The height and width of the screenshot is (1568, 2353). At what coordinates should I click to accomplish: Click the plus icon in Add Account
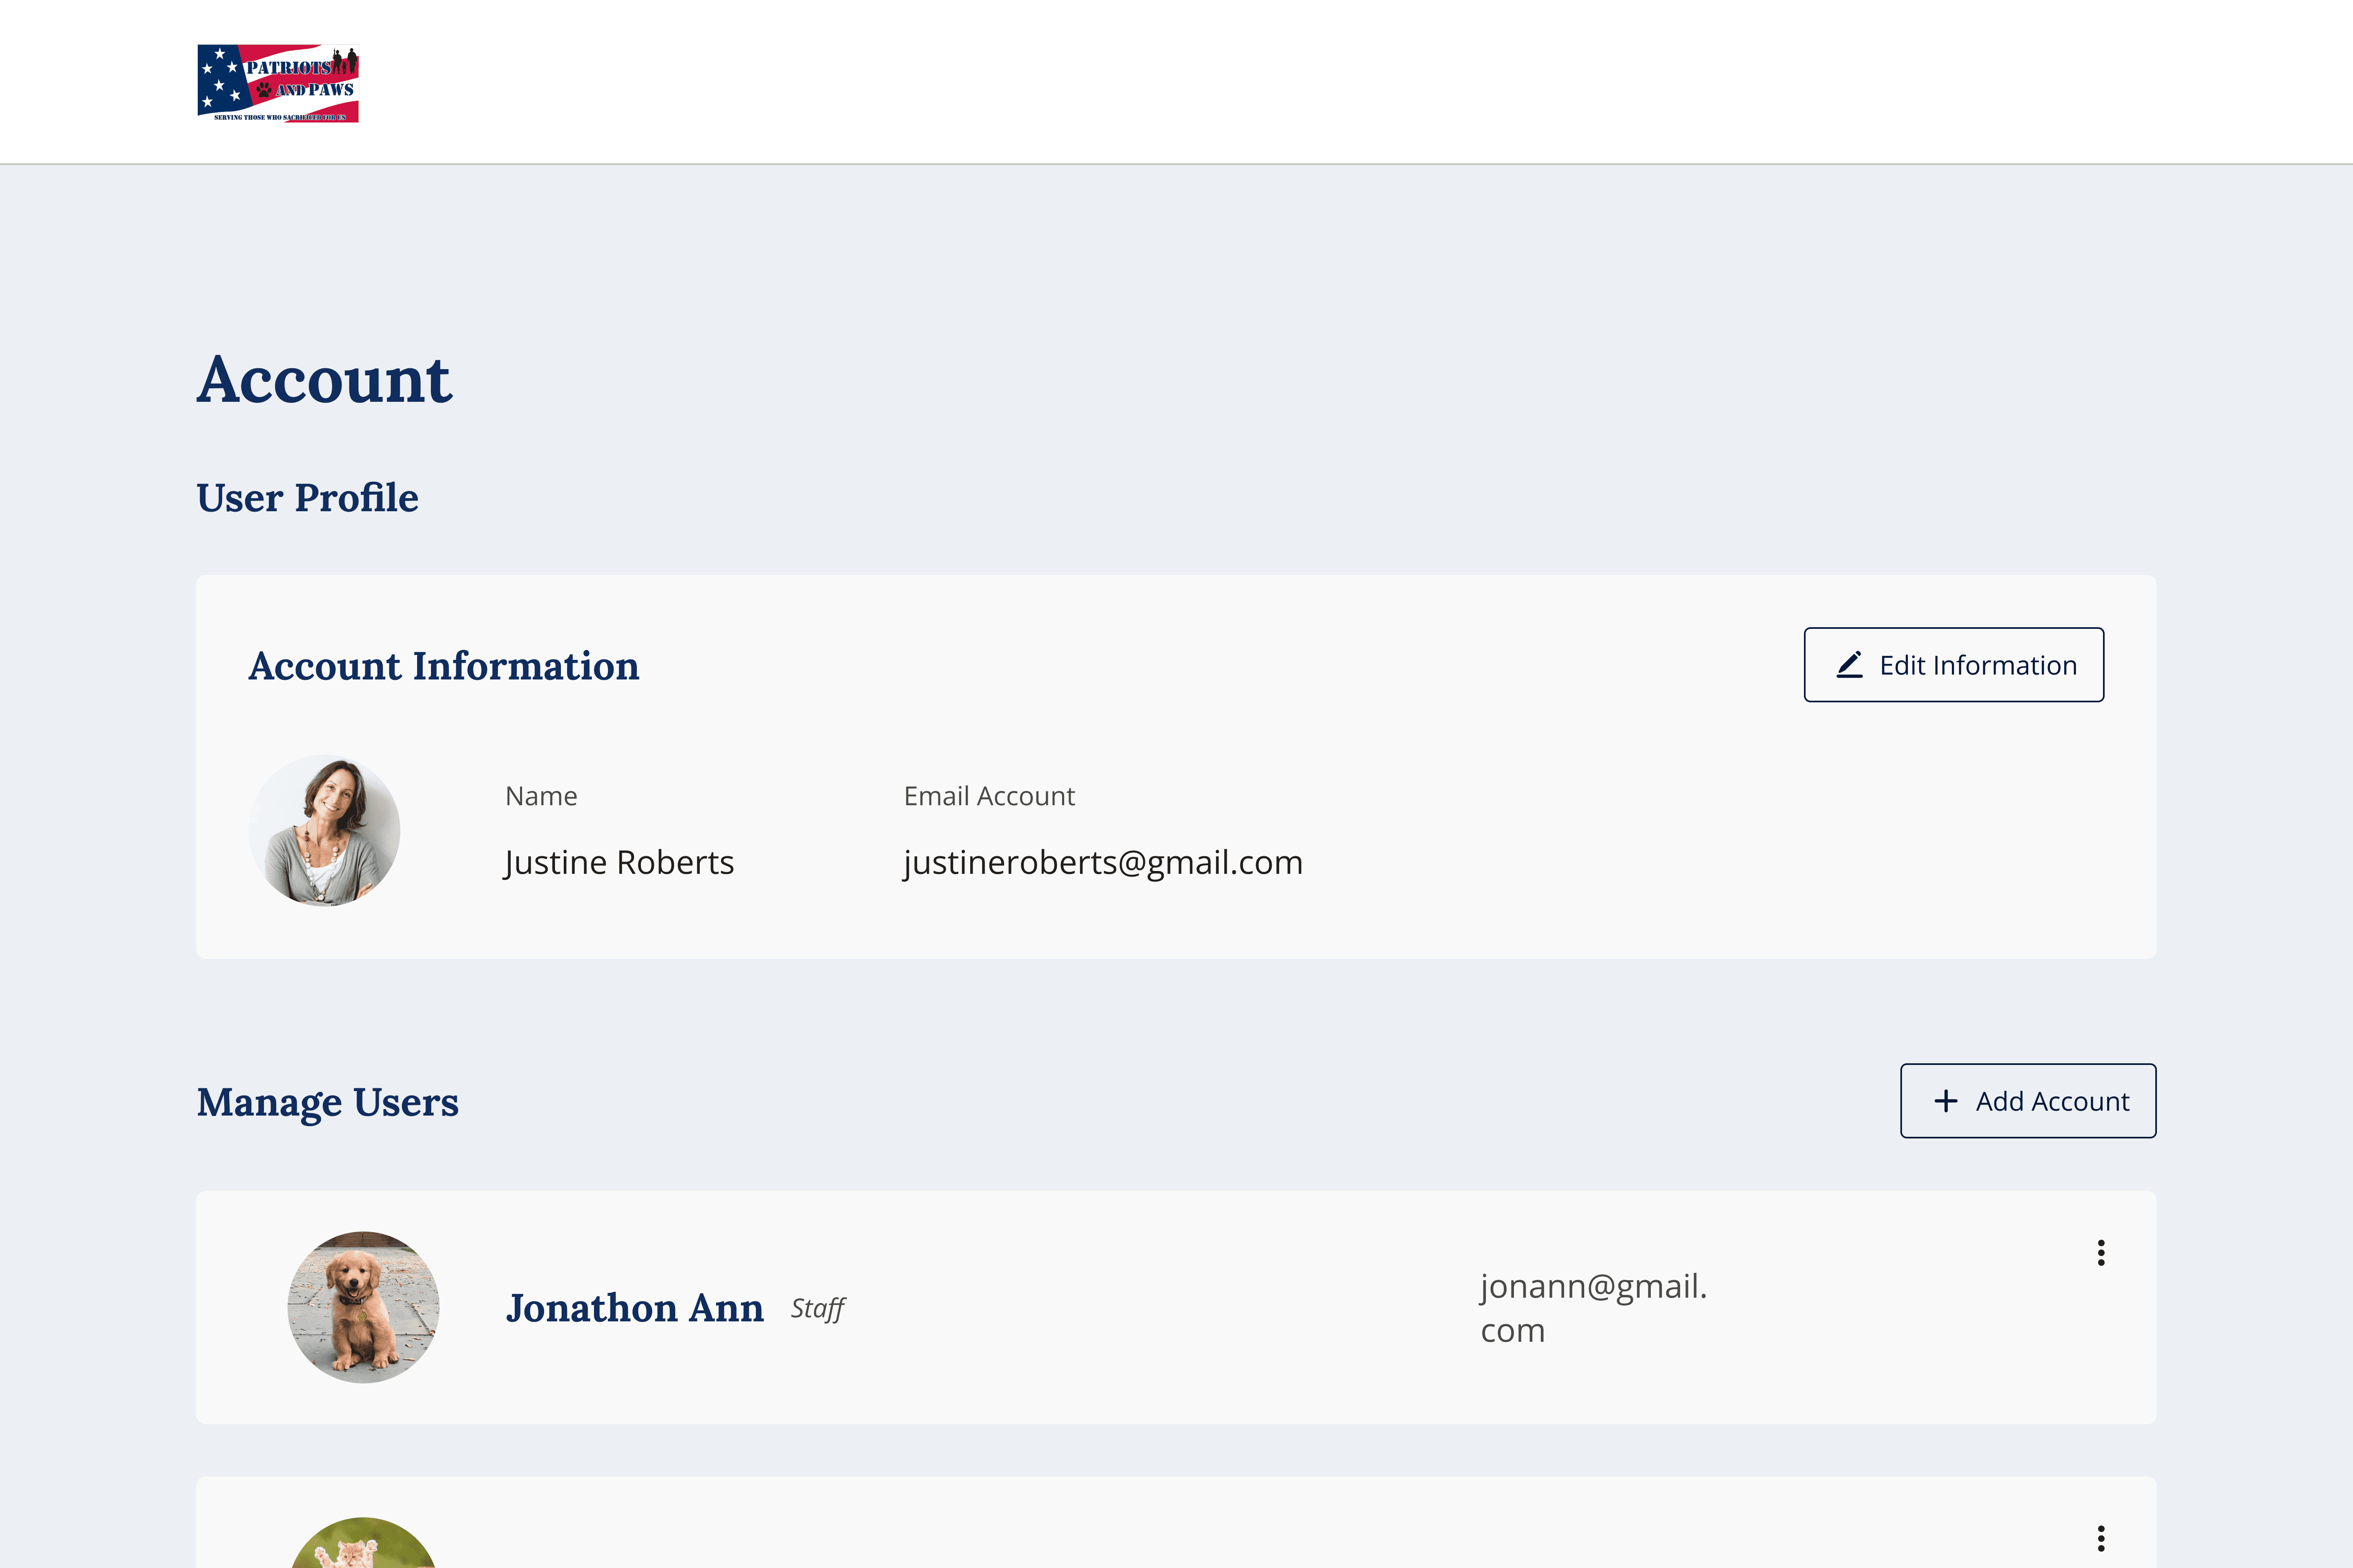click(1945, 1101)
